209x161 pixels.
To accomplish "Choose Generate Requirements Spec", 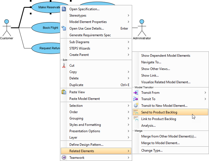I will 90,35.
